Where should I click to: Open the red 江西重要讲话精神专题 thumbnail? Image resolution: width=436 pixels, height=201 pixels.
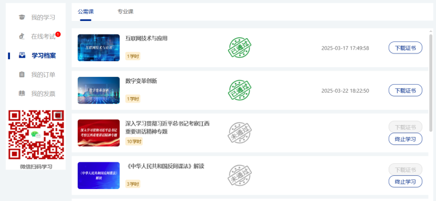(99, 133)
